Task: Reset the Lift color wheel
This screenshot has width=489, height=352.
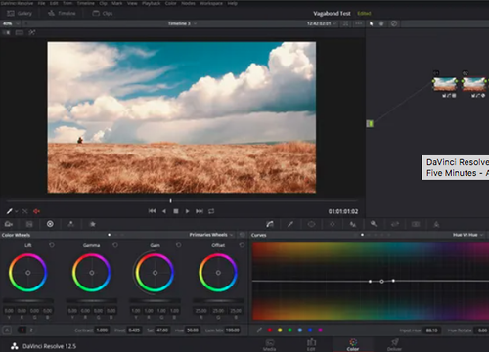Action: (52, 245)
